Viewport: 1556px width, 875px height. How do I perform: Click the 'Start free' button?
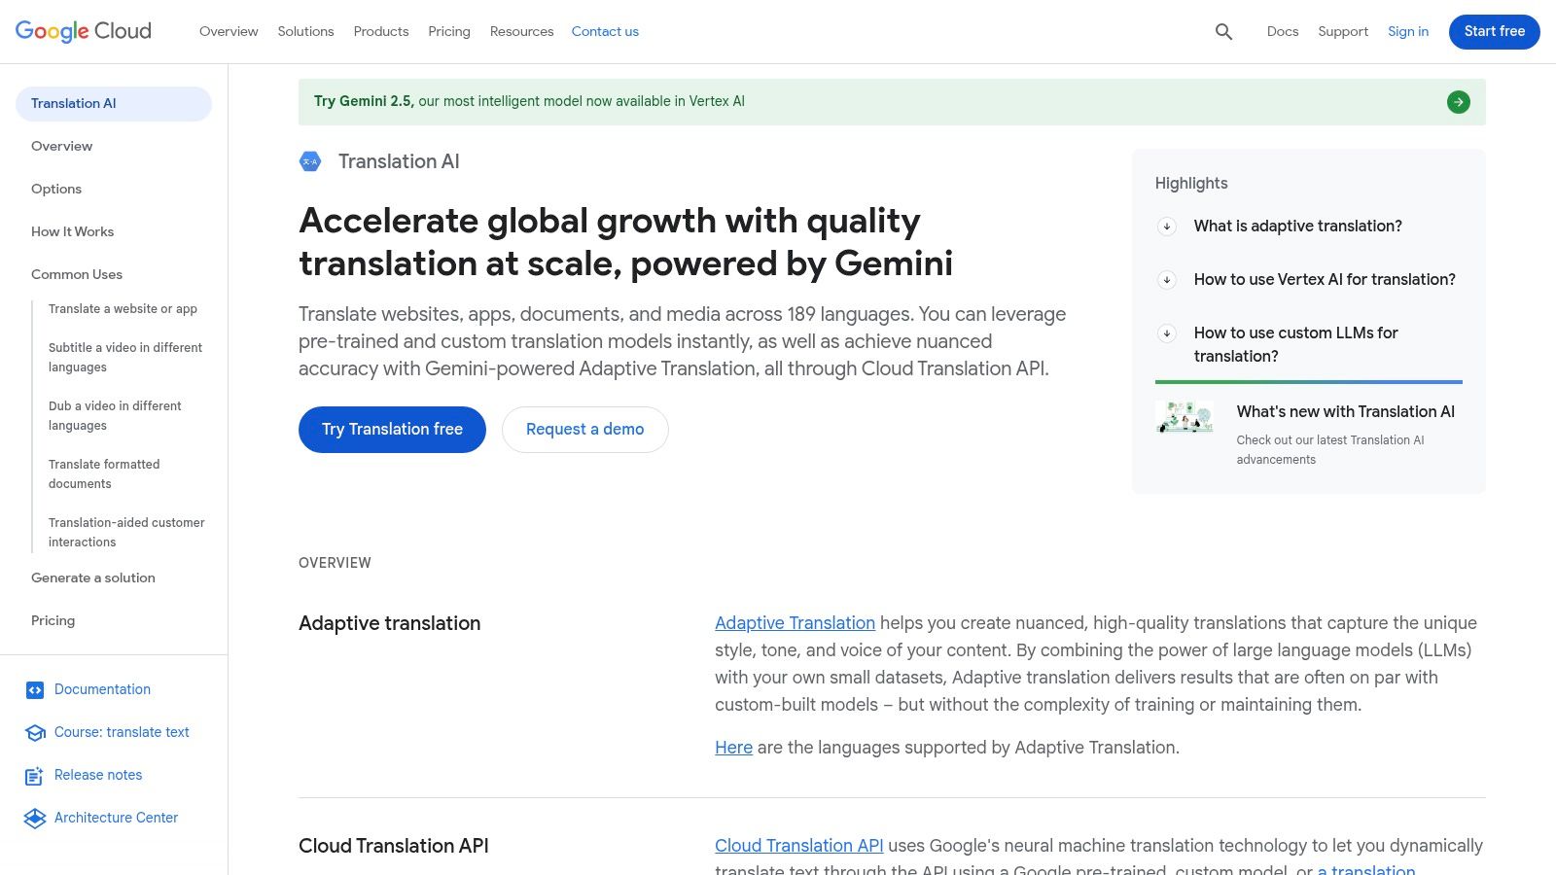[x=1494, y=31]
